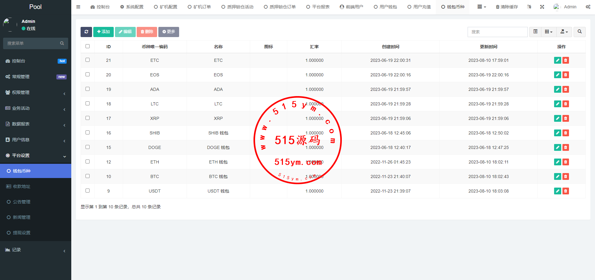Click the 清除缓存 link in top bar

point(507,7)
